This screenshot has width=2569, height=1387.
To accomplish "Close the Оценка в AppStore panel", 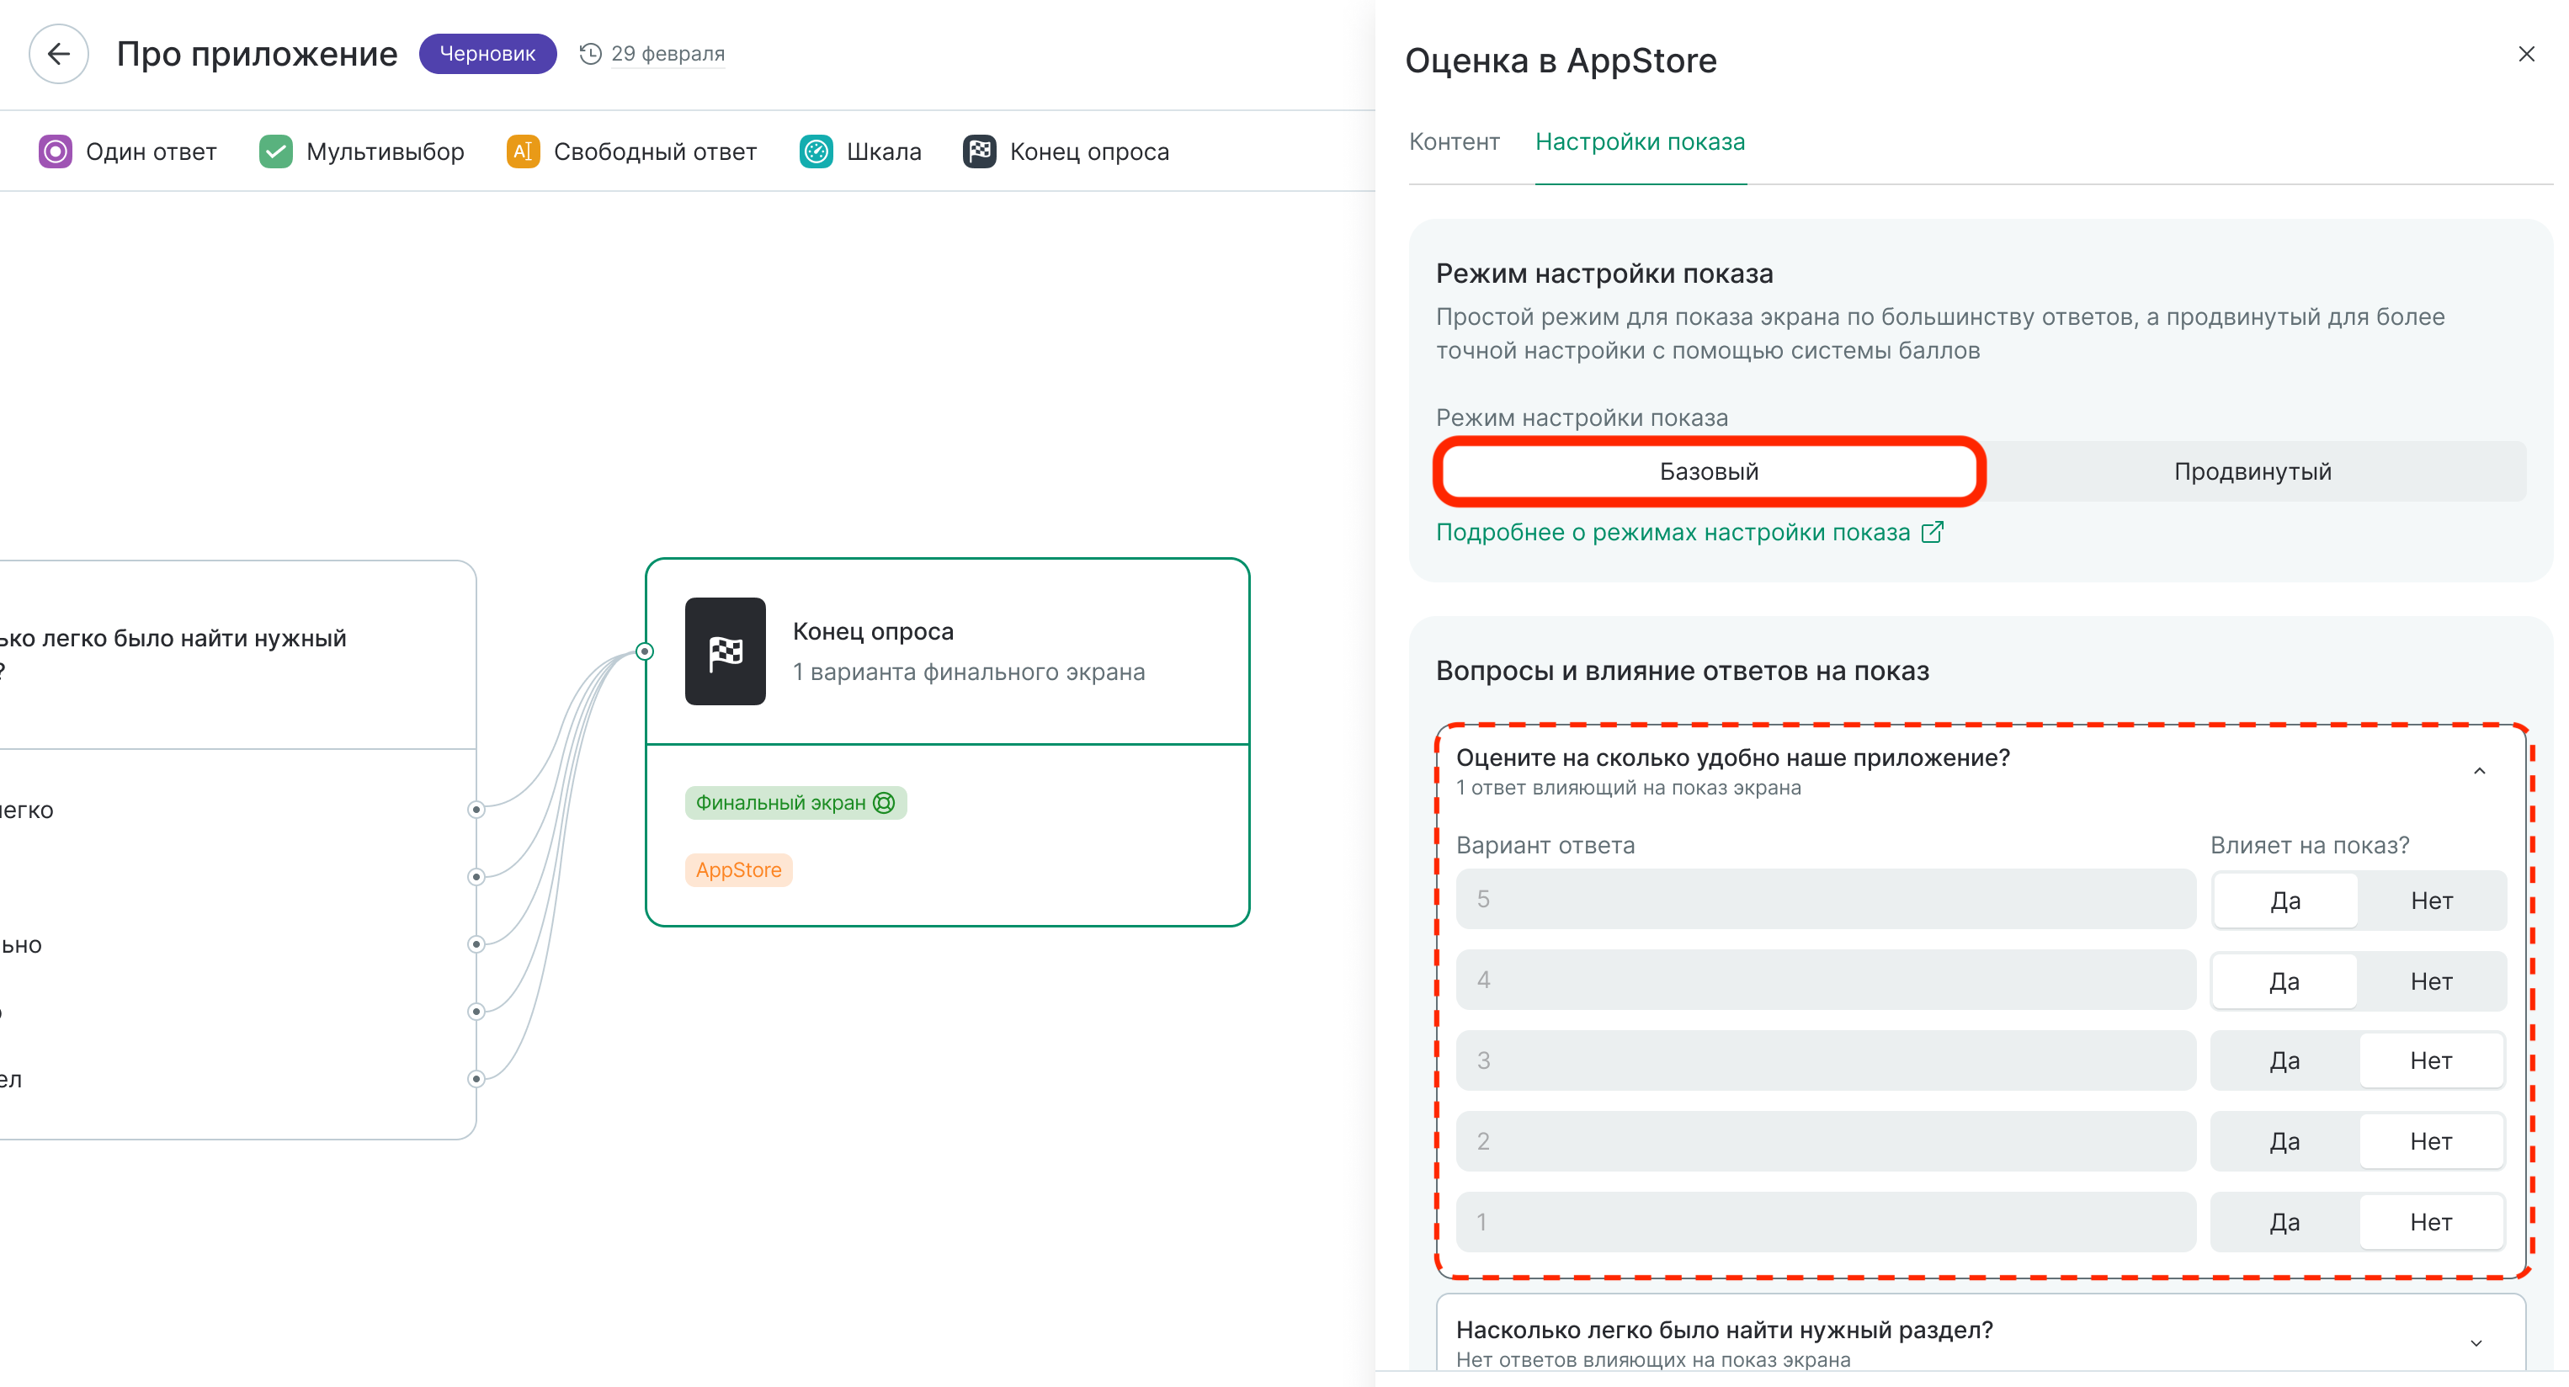I will pos(2525,55).
